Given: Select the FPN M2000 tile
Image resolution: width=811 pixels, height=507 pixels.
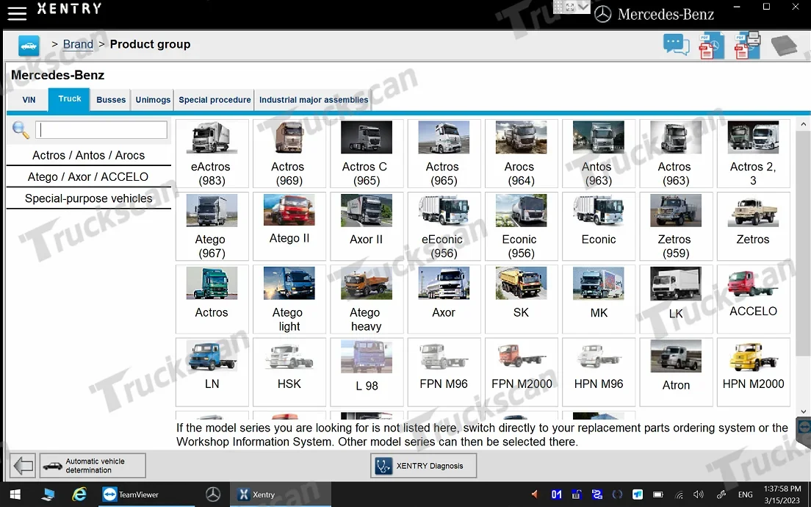Looking at the screenshot, I should coord(521,372).
